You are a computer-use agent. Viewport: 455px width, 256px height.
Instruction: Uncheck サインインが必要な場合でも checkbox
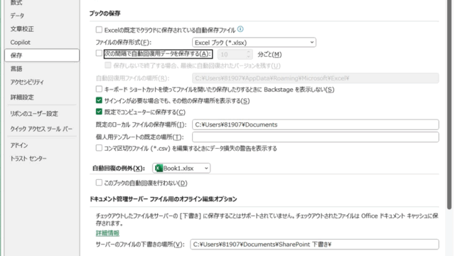click(x=99, y=100)
